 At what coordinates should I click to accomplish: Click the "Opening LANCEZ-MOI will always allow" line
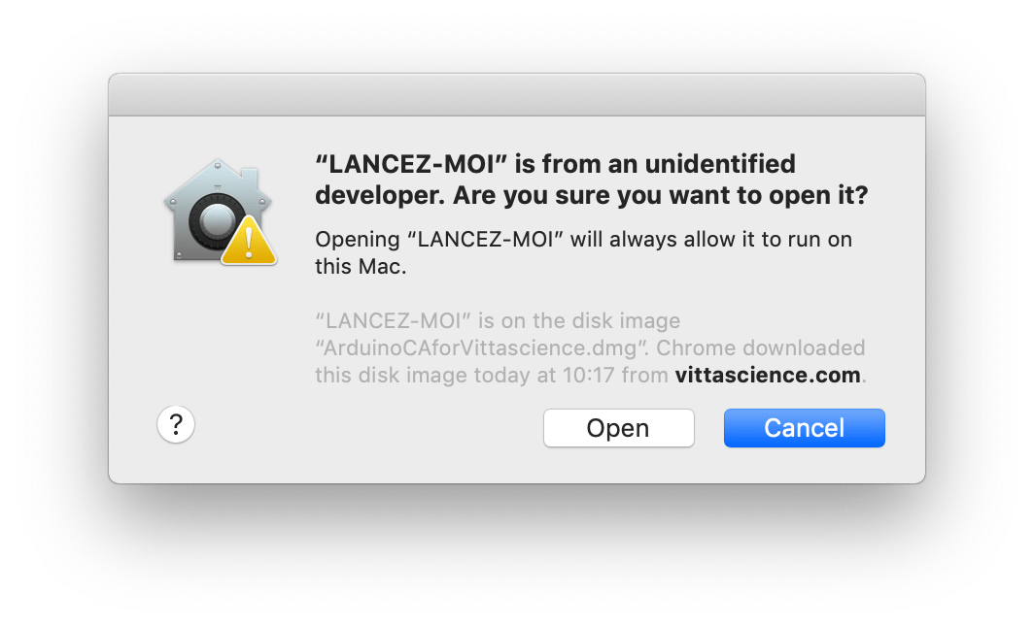pyautogui.click(x=583, y=239)
